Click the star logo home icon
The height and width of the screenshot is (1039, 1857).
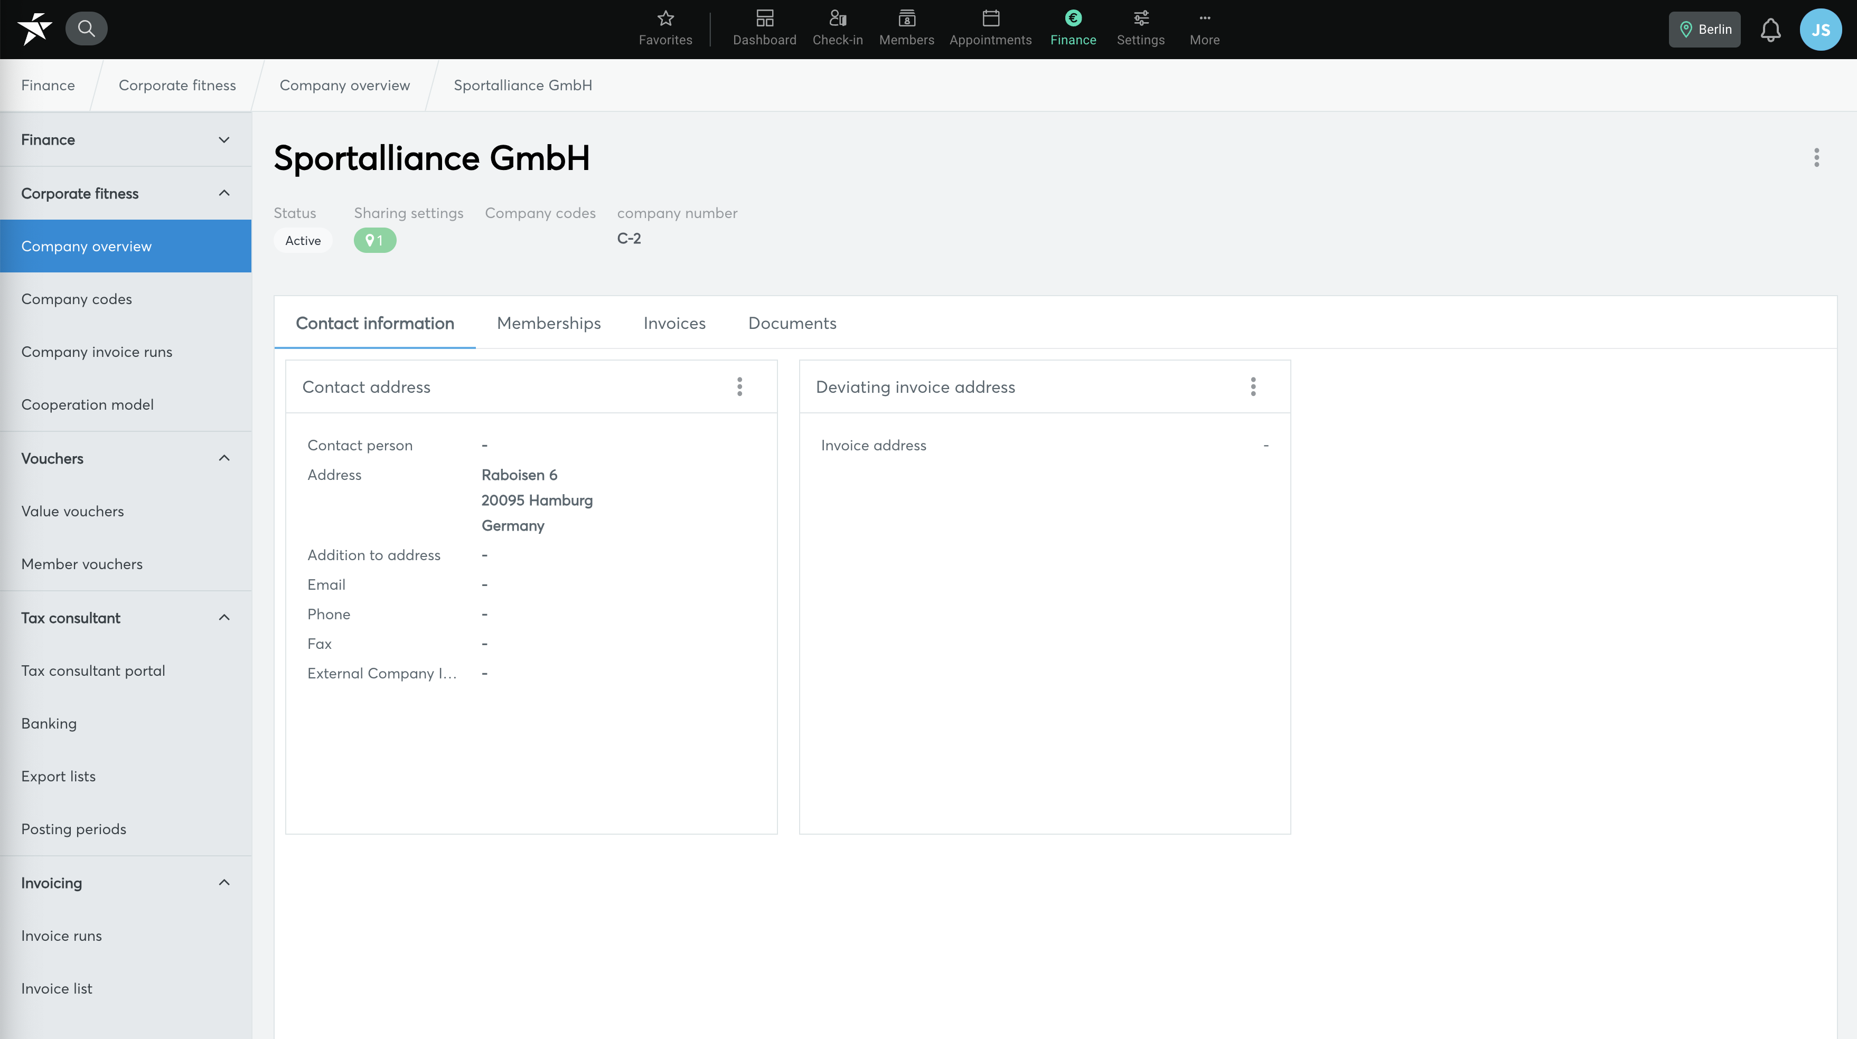35,29
